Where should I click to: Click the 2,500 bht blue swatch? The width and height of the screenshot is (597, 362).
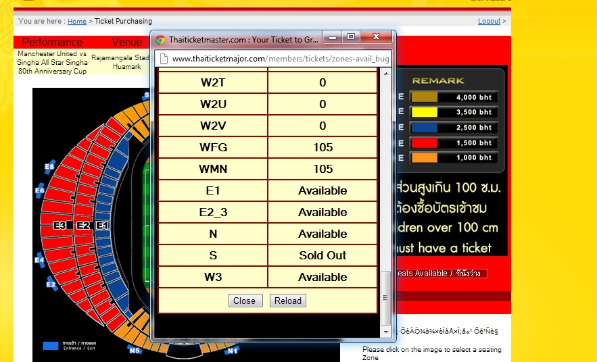tap(424, 128)
